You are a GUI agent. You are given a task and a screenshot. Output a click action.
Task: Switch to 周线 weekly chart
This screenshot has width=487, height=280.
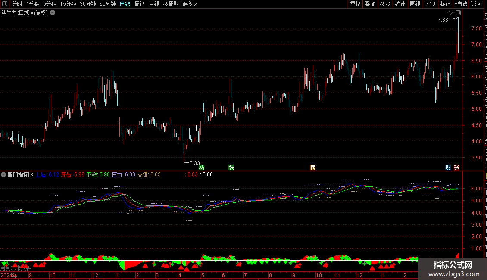(140, 4)
